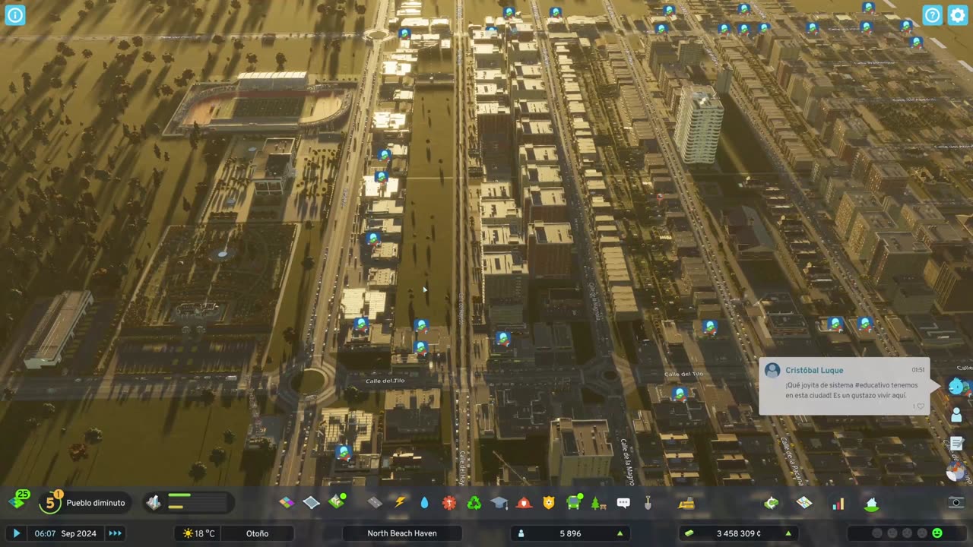Open the green looping arrows icon panel

point(772,503)
